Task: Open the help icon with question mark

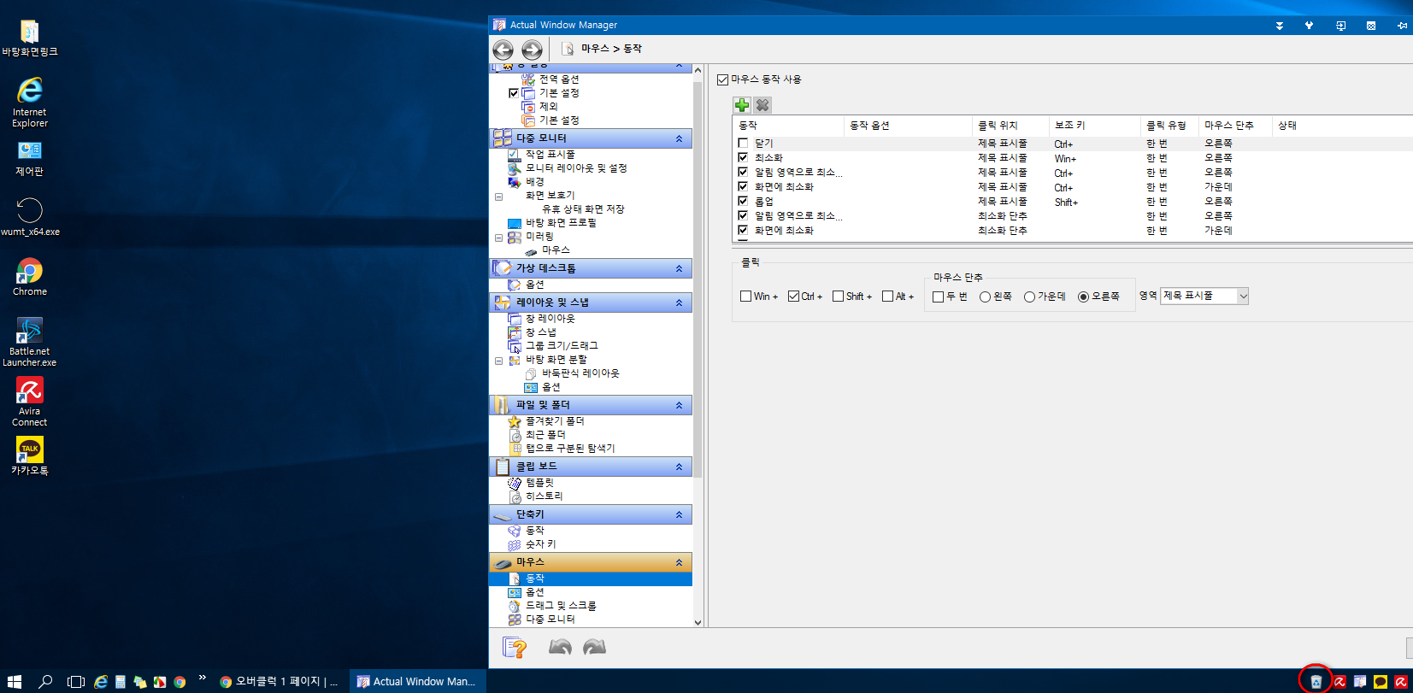Action: click(515, 648)
